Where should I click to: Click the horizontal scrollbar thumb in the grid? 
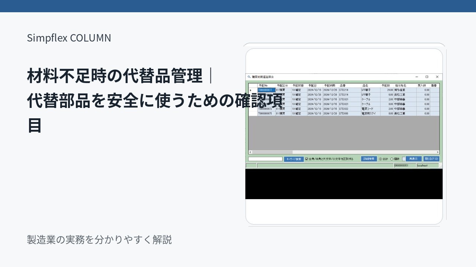[273, 152]
